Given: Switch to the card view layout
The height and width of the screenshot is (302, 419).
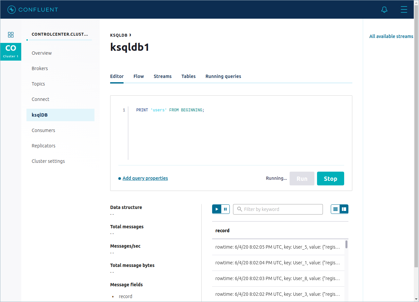Looking at the screenshot, I should (x=344, y=209).
